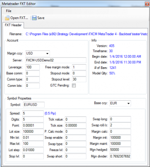
Task: Click the Leverage input field
Action: (x=32, y=67)
